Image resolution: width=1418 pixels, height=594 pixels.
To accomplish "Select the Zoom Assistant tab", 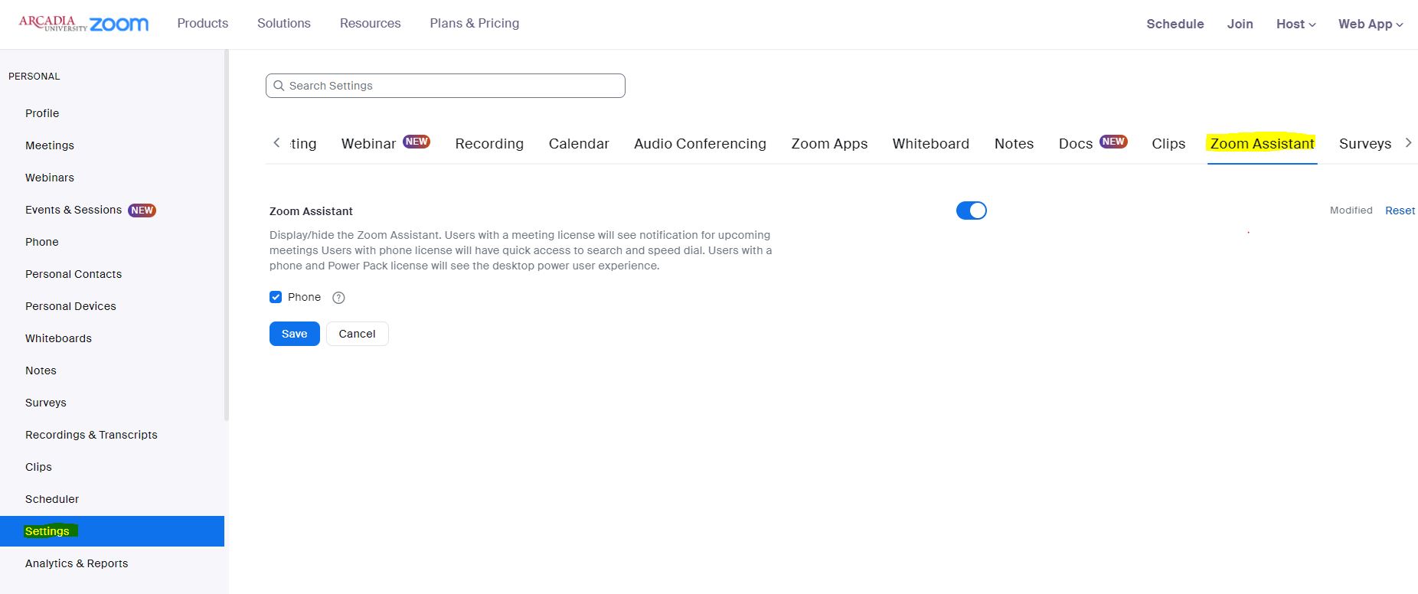I will 1262,143.
